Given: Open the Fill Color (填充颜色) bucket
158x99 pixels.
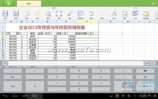Looking at the screenshot, I should coord(146,14).
